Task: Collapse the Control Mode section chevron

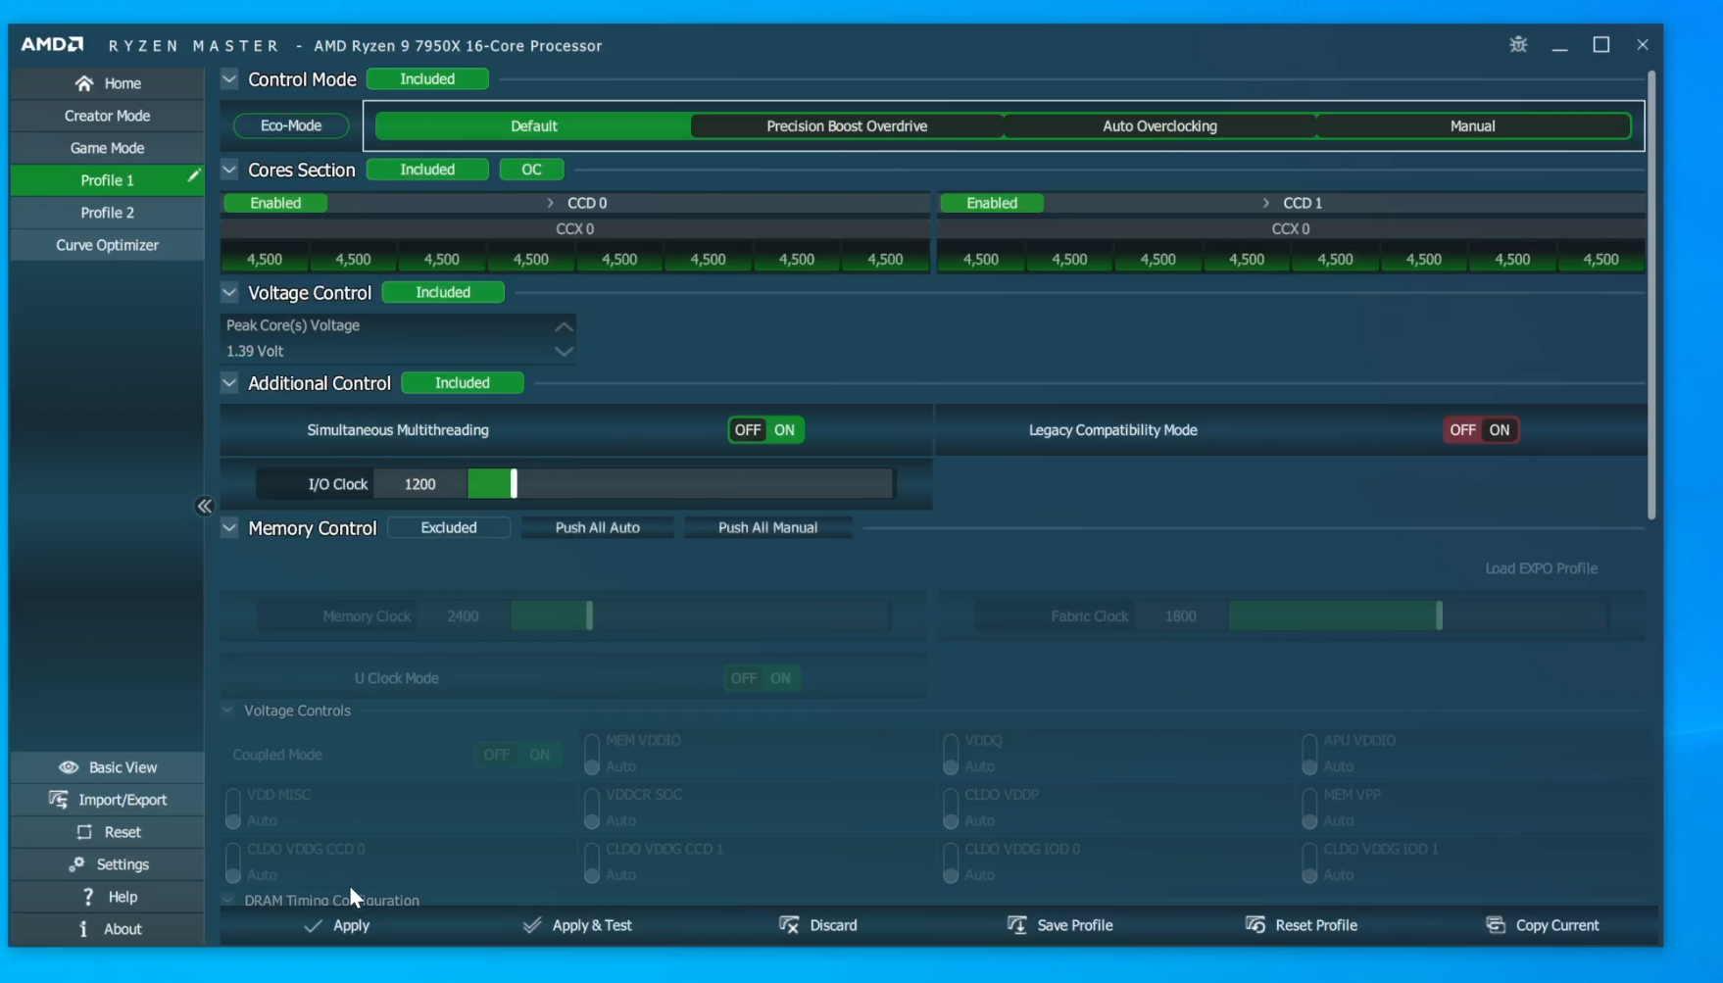Action: pos(229,78)
